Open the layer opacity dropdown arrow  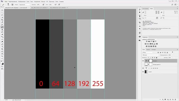click(x=172, y=55)
